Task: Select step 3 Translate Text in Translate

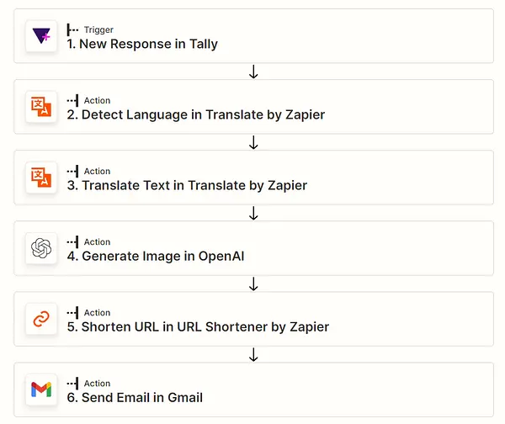Action: (x=253, y=178)
